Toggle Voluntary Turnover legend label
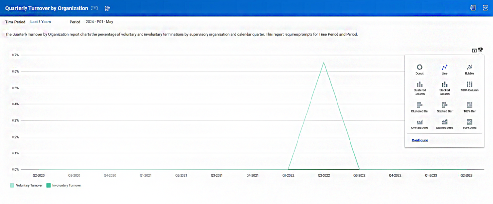Image resolution: width=493 pixels, height=204 pixels. 29,185
